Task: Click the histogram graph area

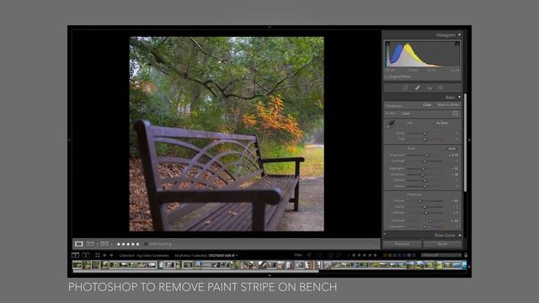Action: (422, 54)
